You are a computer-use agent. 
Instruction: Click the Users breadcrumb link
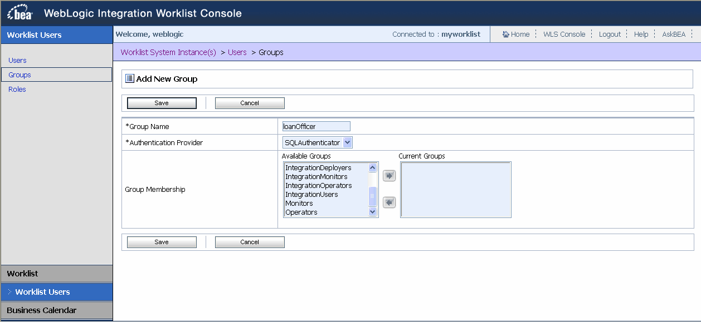click(237, 52)
